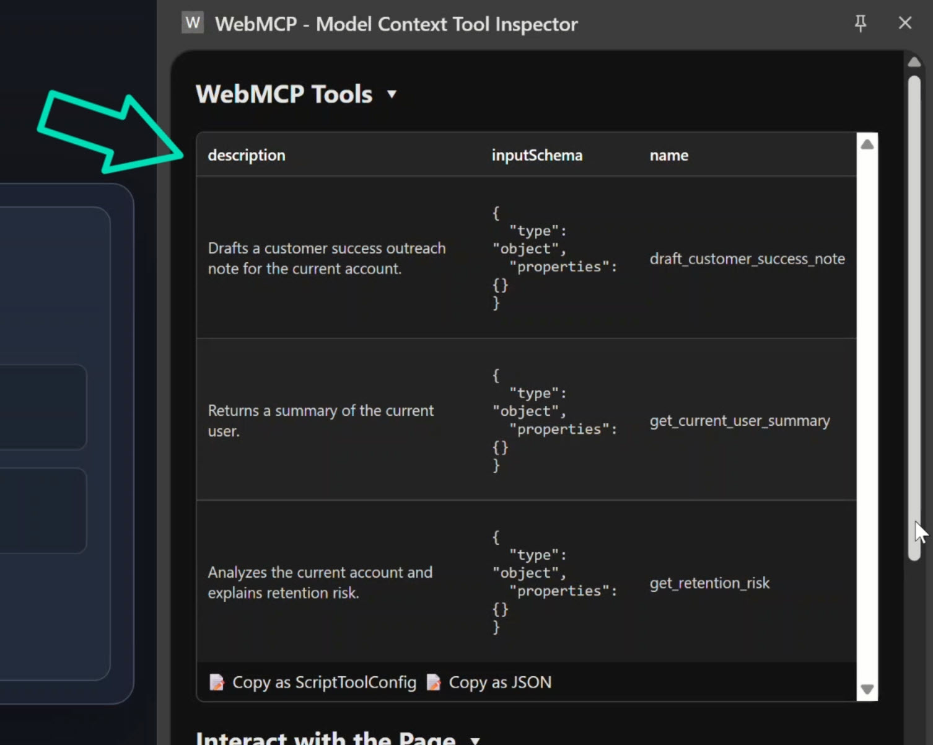Click the tools table scroll down arrow
The height and width of the screenshot is (745, 933).
(x=867, y=689)
